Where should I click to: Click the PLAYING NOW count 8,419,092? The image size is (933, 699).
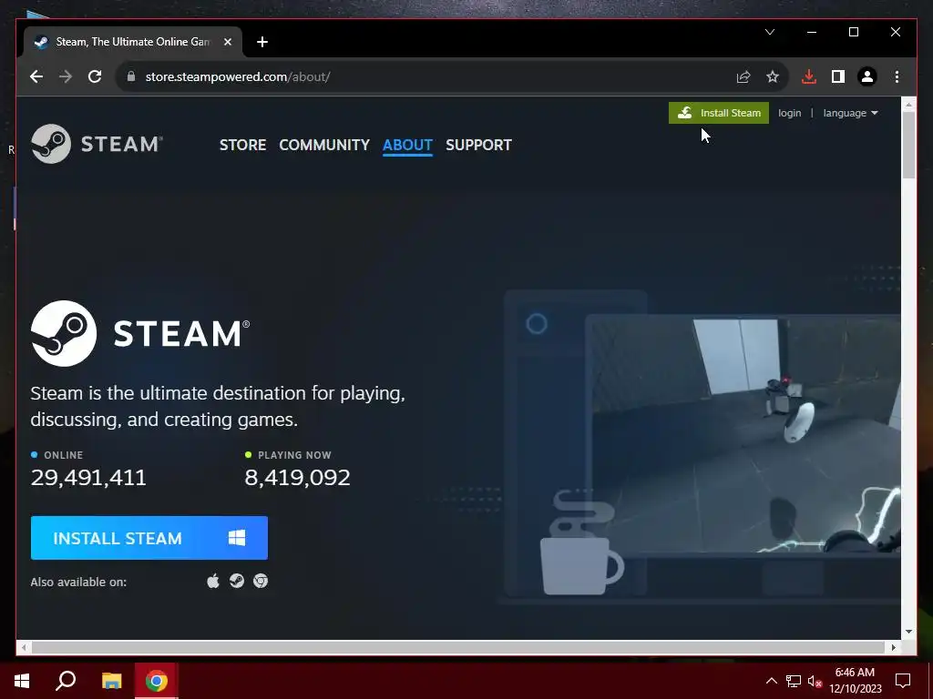point(298,477)
